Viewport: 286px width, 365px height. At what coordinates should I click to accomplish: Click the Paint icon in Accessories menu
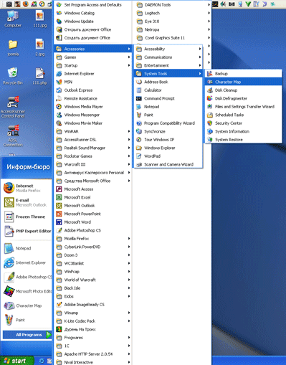(139, 115)
